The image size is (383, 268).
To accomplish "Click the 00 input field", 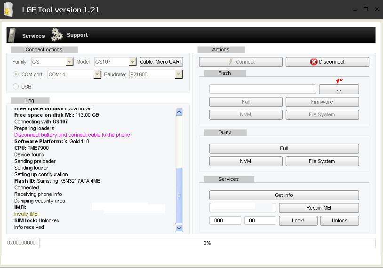I will coord(260,220).
